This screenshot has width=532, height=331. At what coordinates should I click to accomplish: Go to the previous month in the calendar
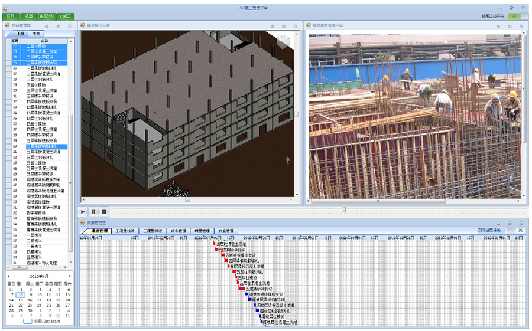click(8, 276)
